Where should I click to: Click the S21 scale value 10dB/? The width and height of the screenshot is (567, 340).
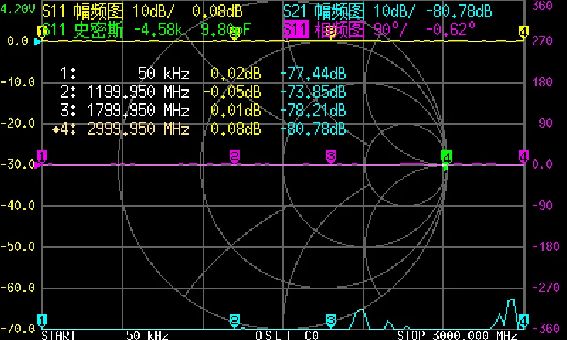point(394,11)
